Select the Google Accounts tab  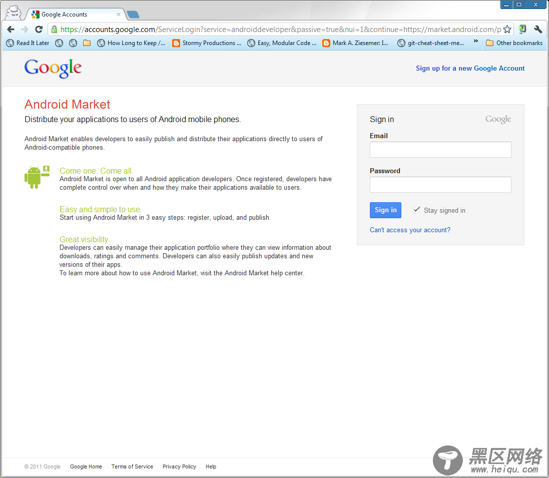(x=75, y=15)
